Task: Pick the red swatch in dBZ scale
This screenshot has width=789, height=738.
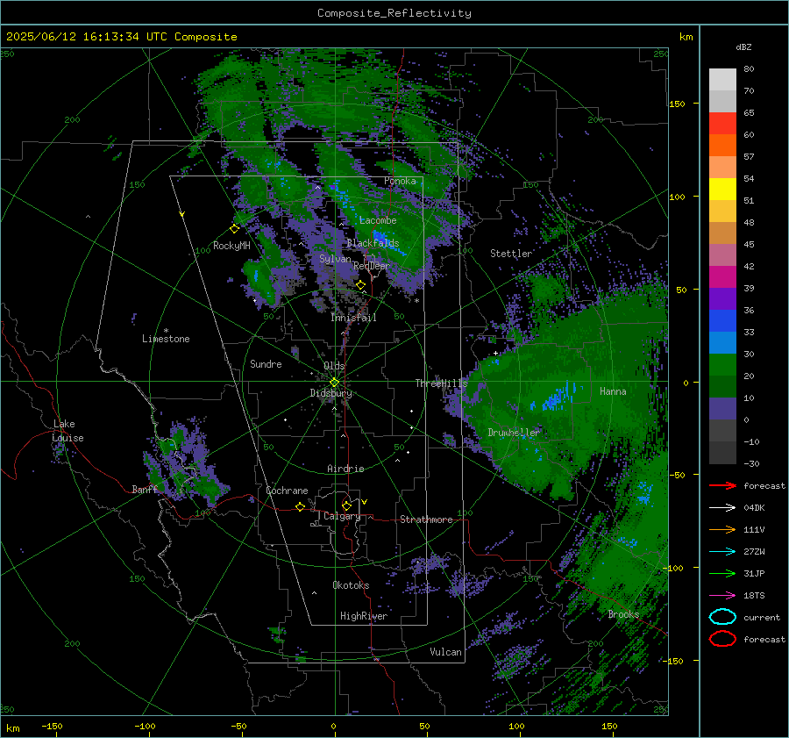Action: click(x=722, y=124)
